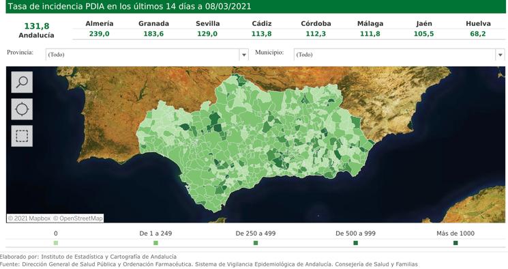Select the 'De 1 a 249' legend swatch
The width and height of the screenshot is (508, 269).
155,243
